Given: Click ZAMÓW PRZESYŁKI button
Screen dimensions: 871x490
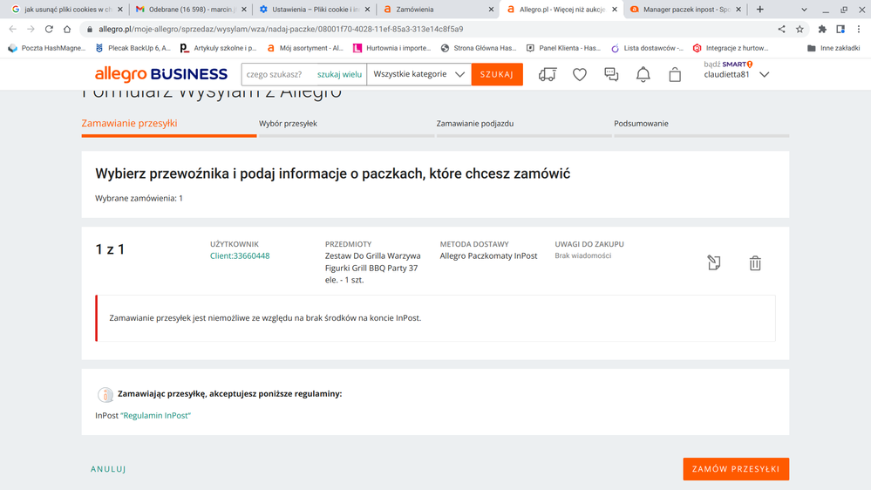Looking at the screenshot, I should click(x=736, y=469).
